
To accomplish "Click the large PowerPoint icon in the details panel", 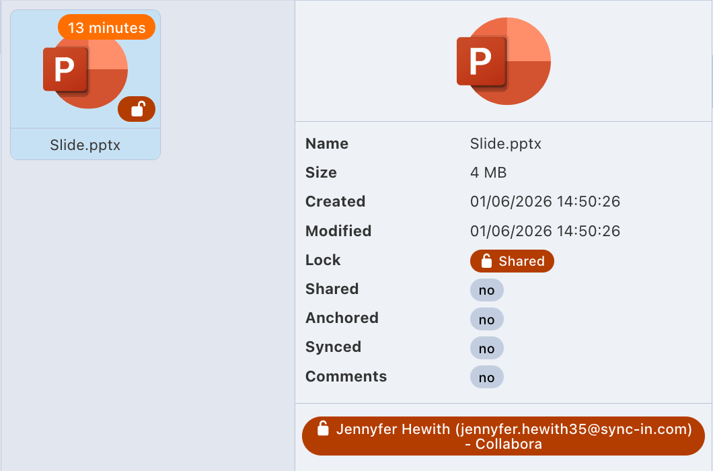I will tap(503, 61).
